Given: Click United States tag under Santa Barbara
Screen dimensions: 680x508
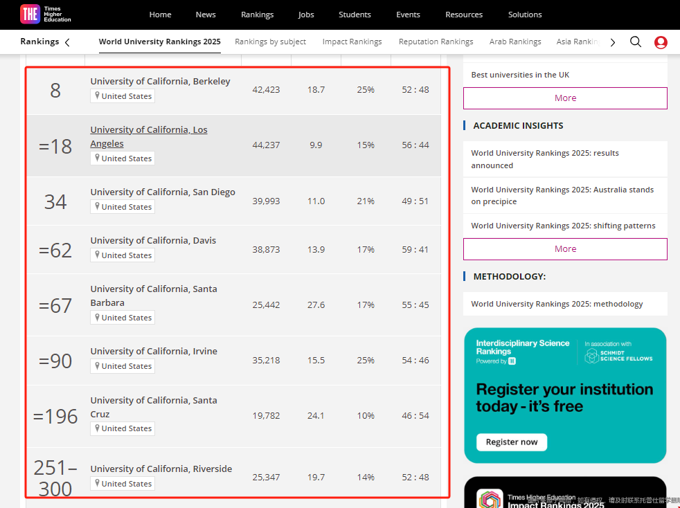Looking at the screenshot, I should (x=123, y=318).
